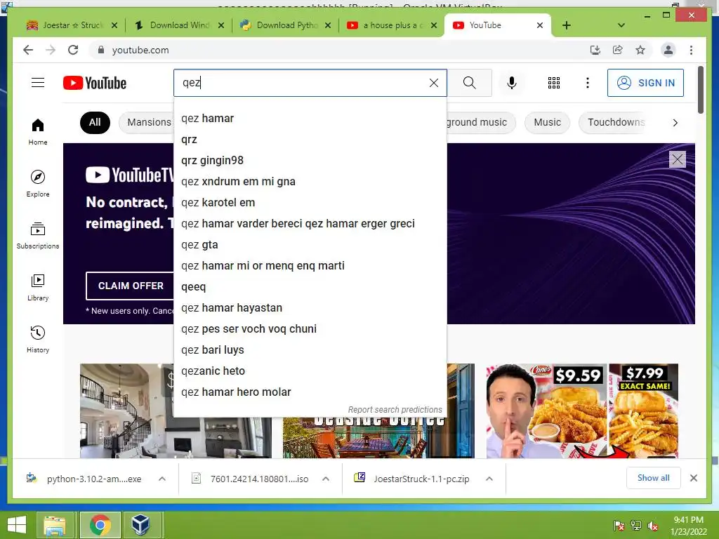The image size is (719, 539).
Task: Share this page icon in address bar
Action: pos(618,50)
